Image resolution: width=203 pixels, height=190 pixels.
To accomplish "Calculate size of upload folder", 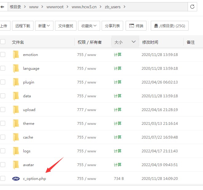I will [118, 110].
